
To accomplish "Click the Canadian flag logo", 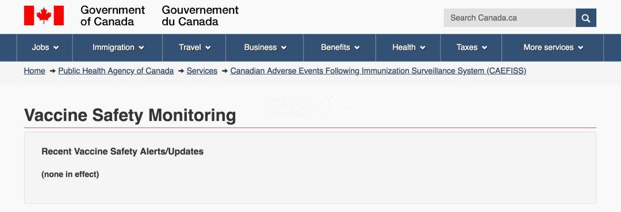I will (44, 15).
